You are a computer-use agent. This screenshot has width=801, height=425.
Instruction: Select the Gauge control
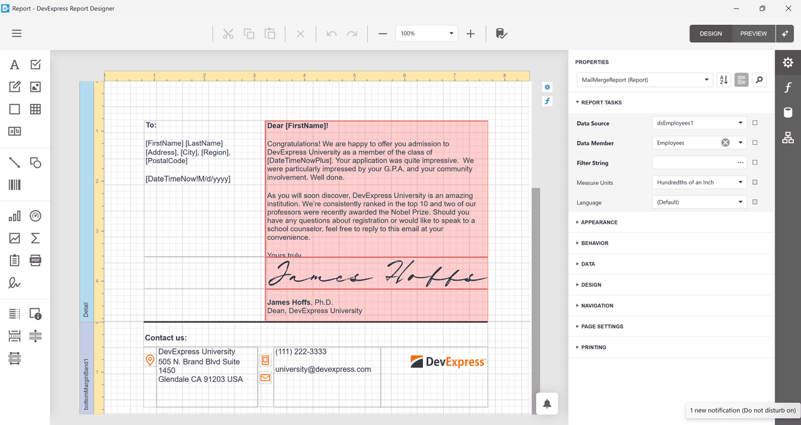point(36,216)
